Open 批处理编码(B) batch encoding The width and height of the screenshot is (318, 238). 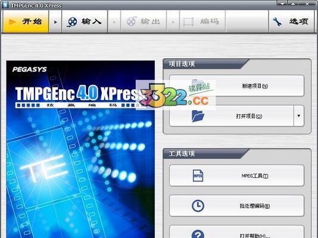(x=236, y=206)
